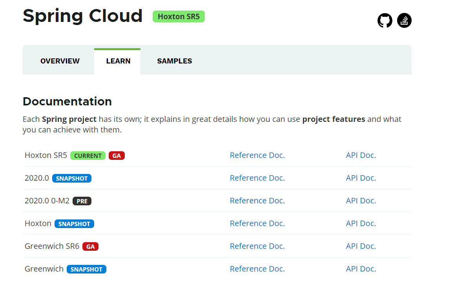Click the PRE badge beside 2020.0 0-M2

tap(82, 201)
